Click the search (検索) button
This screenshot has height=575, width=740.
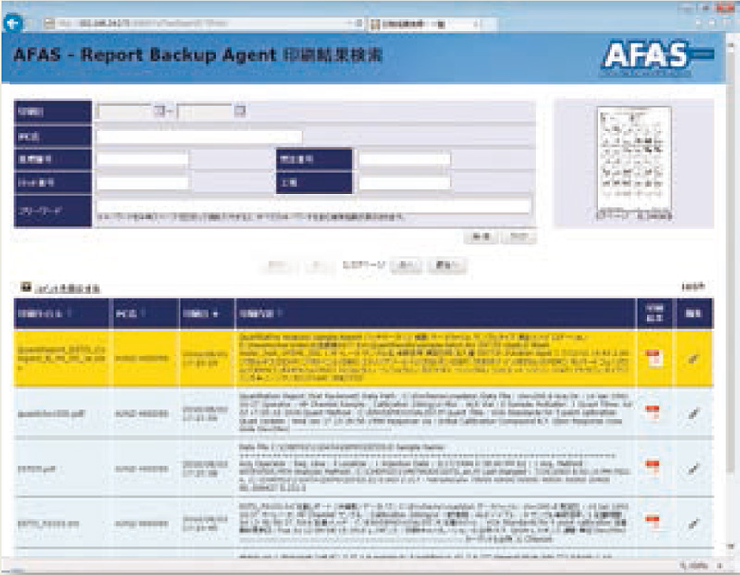[481, 237]
